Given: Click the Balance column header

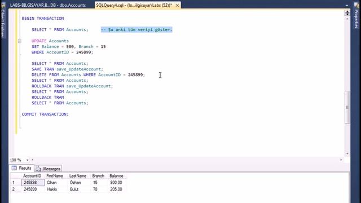Looking at the screenshot, I should (117, 176).
